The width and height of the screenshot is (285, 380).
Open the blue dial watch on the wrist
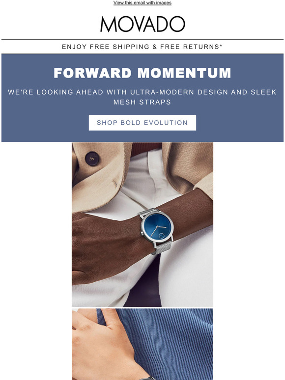click(157, 228)
